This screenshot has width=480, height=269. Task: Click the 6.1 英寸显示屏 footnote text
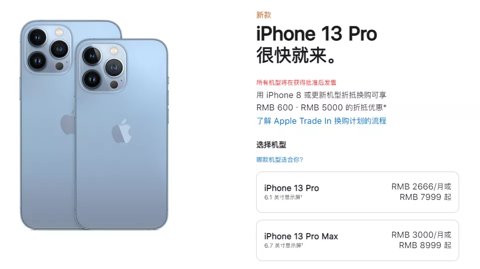(x=284, y=197)
